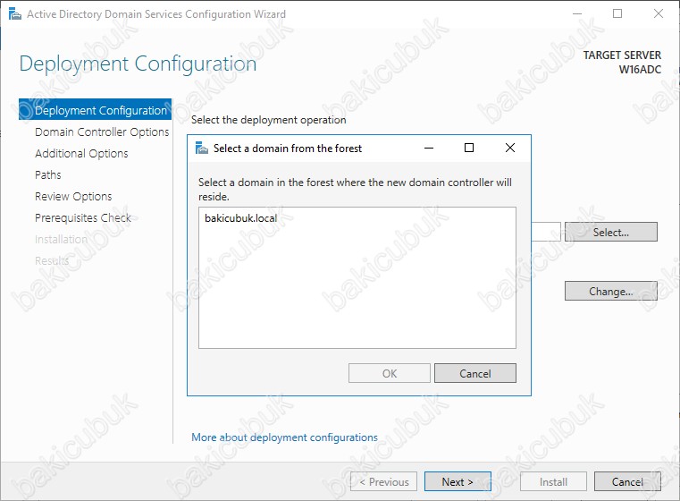Screen dimensions: 680x501
Task: Open More about deployment configurations link
Action: click(284, 437)
